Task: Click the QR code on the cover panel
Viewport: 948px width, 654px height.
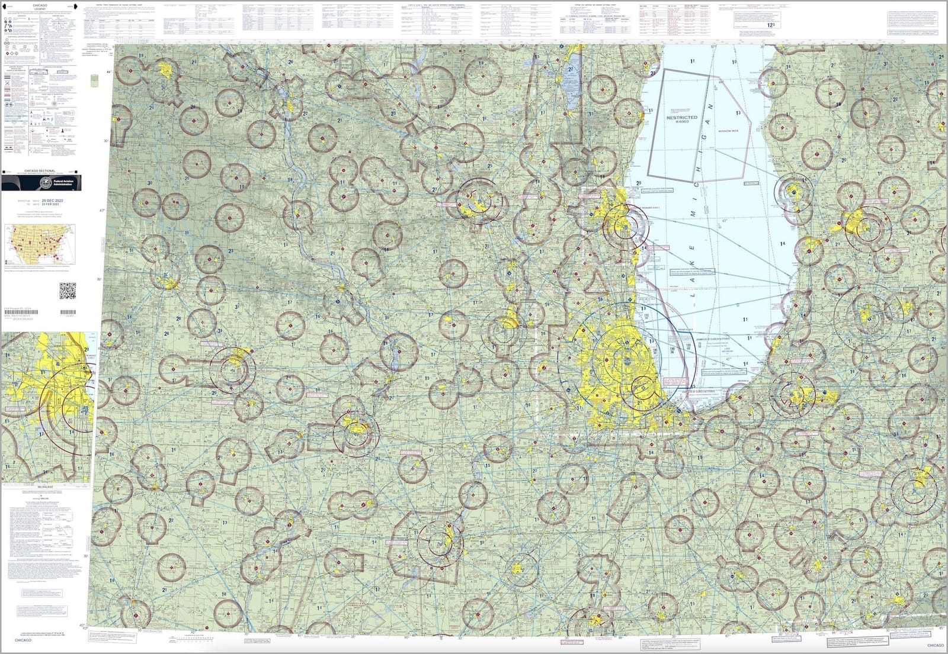Action: click(x=68, y=289)
